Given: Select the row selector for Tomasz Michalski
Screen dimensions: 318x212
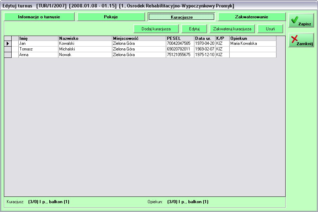Looking at the screenshot, I should pos(8,49).
